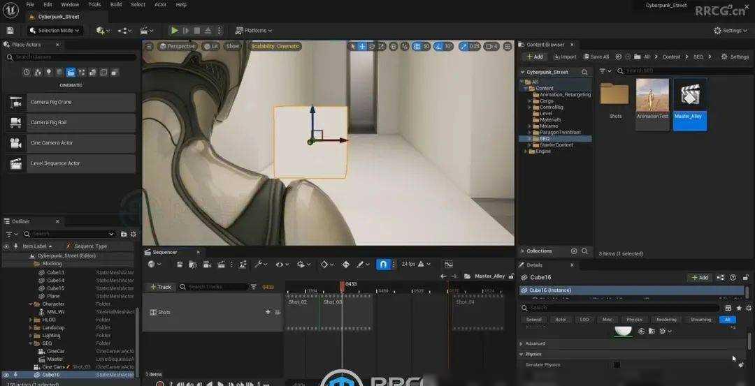This screenshot has height=386, width=755.
Task: Add a Camera Rig Crane actor
Action: pos(71,103)
